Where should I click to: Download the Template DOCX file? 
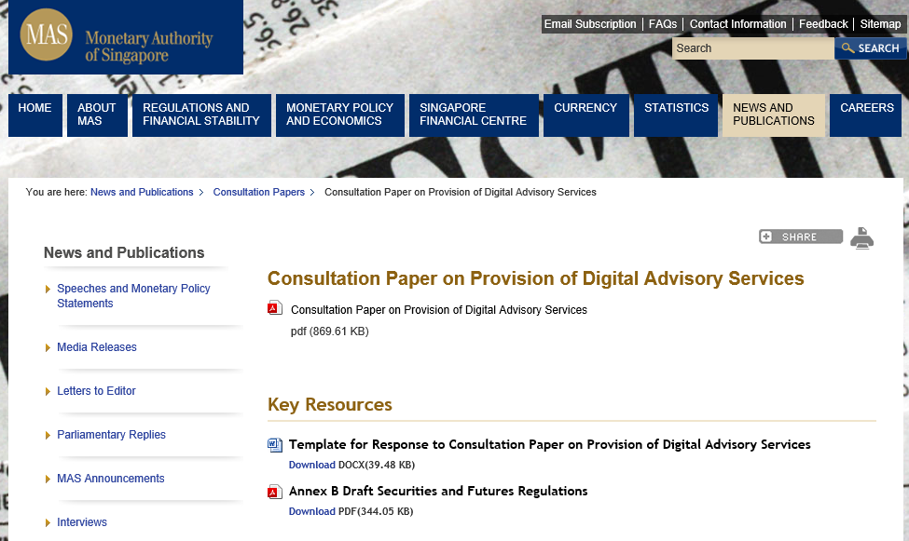(311, 465)
